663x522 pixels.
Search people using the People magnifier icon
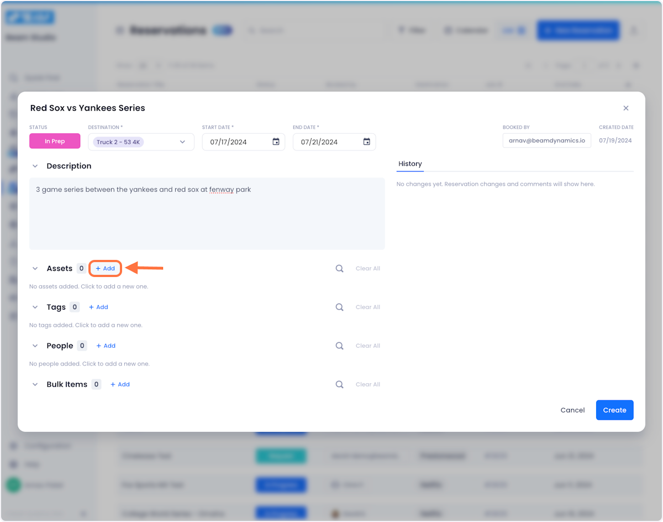(x=340, y=346)
